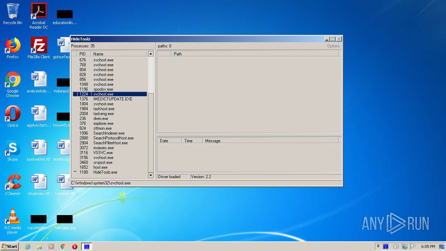
Task: Select svchost.exe with PID 1048
Action: 110,84
